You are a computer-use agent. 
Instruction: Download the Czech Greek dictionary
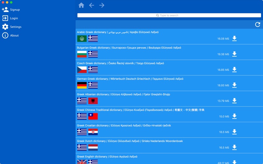[234, 70]
